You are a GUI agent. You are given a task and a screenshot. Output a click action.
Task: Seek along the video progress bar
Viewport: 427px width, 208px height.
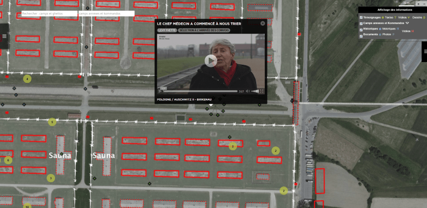(x=200, y=91)
